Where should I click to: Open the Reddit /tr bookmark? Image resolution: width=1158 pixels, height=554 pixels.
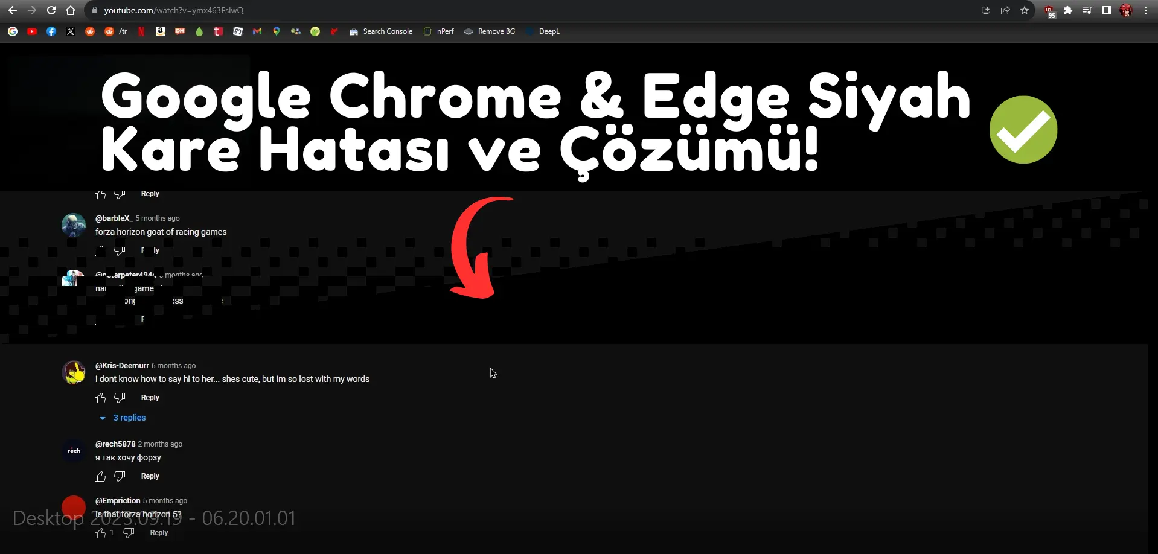pos(116,31)
